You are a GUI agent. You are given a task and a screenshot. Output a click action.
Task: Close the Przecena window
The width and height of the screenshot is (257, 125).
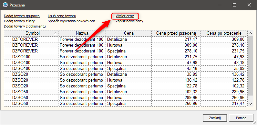249,5
